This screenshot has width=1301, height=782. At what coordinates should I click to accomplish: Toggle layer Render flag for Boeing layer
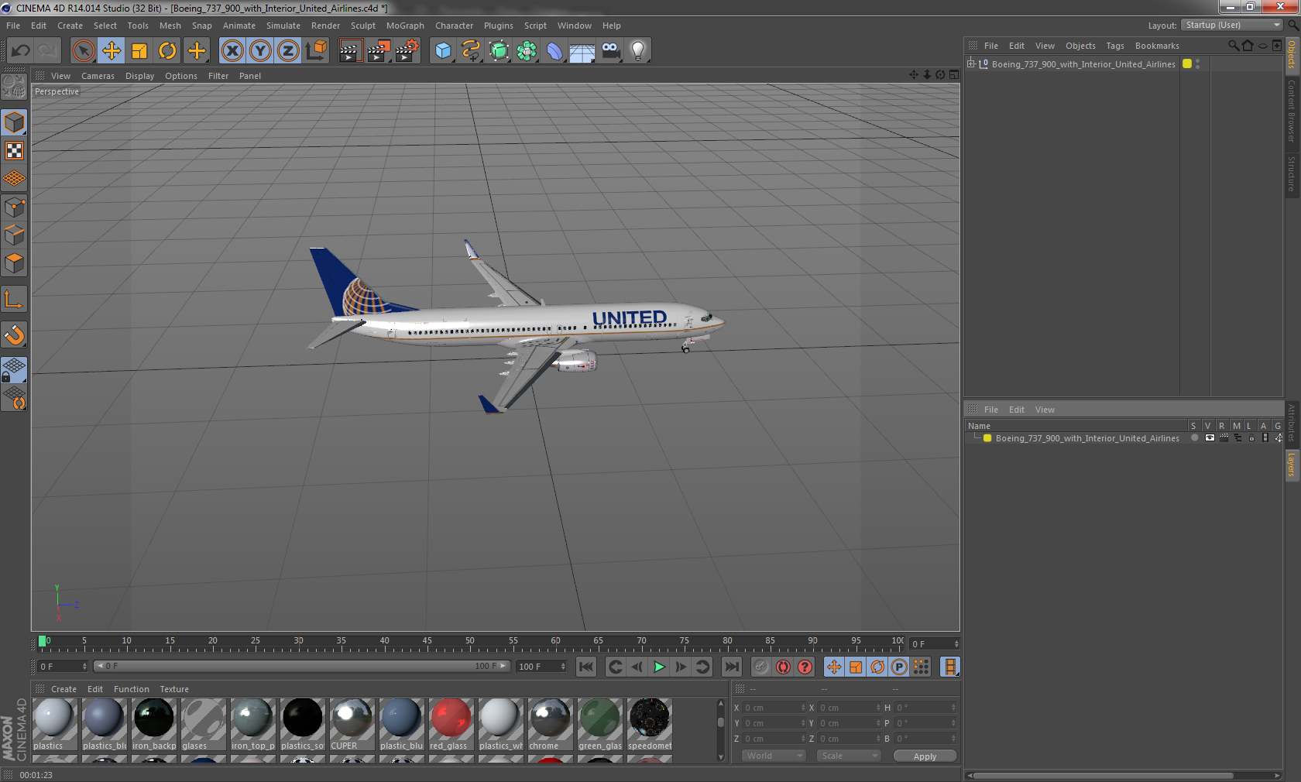tap(1224, 438)
